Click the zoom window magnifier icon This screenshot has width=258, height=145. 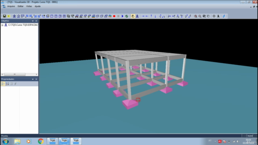[204, 16]
